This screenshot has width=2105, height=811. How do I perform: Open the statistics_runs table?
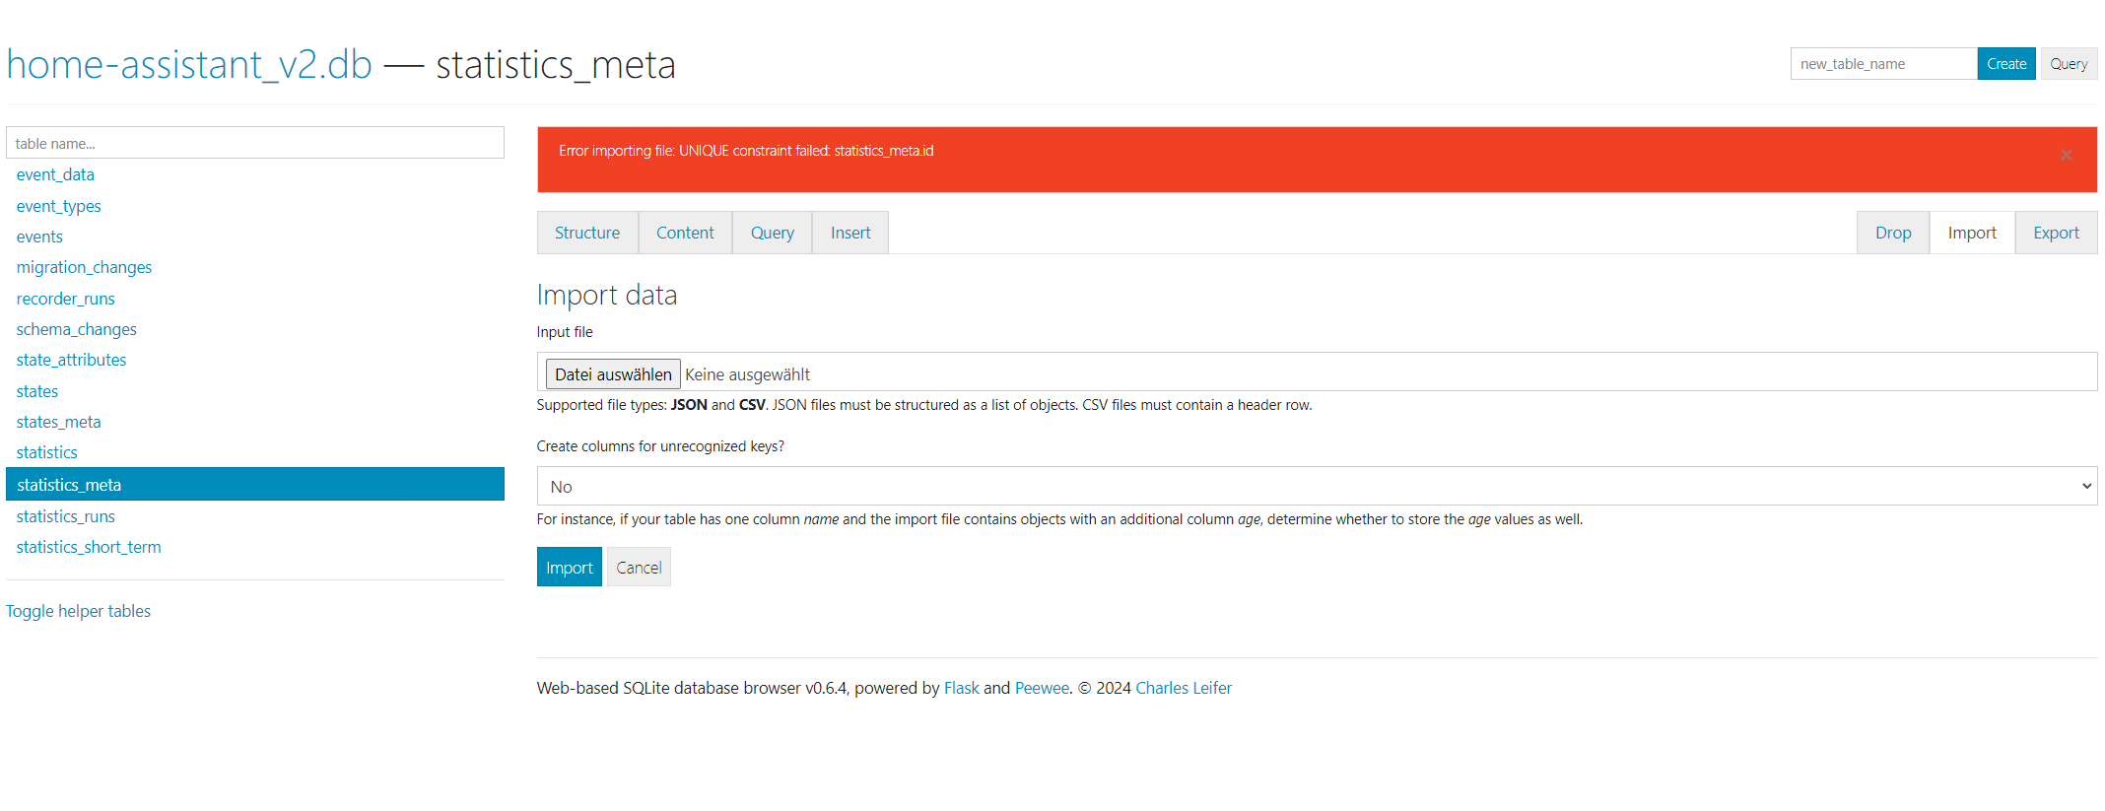tap(65, 516)
